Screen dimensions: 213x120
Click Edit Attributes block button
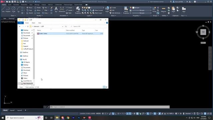tap(115, 13)
